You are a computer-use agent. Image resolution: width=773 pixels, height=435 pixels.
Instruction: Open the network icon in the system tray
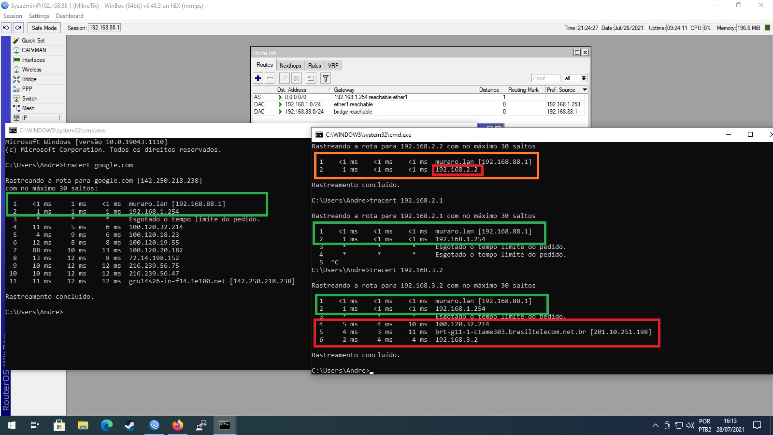[x=679, y=425]
